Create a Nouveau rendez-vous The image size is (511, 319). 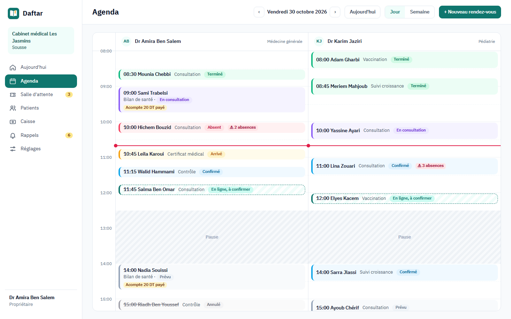point(470,12)
